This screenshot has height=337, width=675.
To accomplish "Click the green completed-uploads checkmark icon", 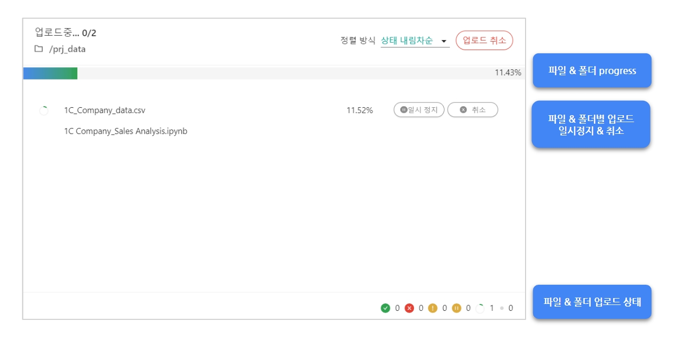I will pos(385,308).
